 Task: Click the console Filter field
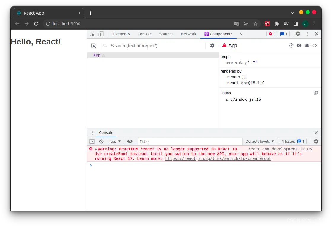190,142
